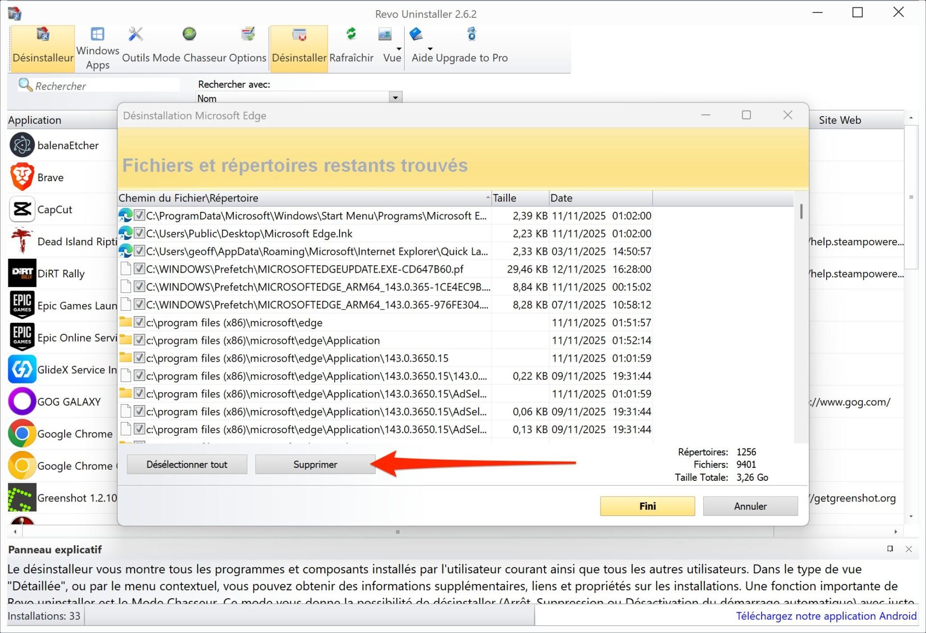Open the Outils menu icon
Viewport: 926px width, 633px height.
click(135, 34)
